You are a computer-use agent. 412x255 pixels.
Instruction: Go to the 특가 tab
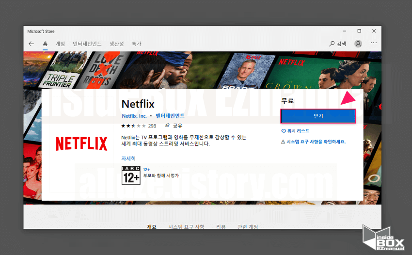[x=136, y=44]
